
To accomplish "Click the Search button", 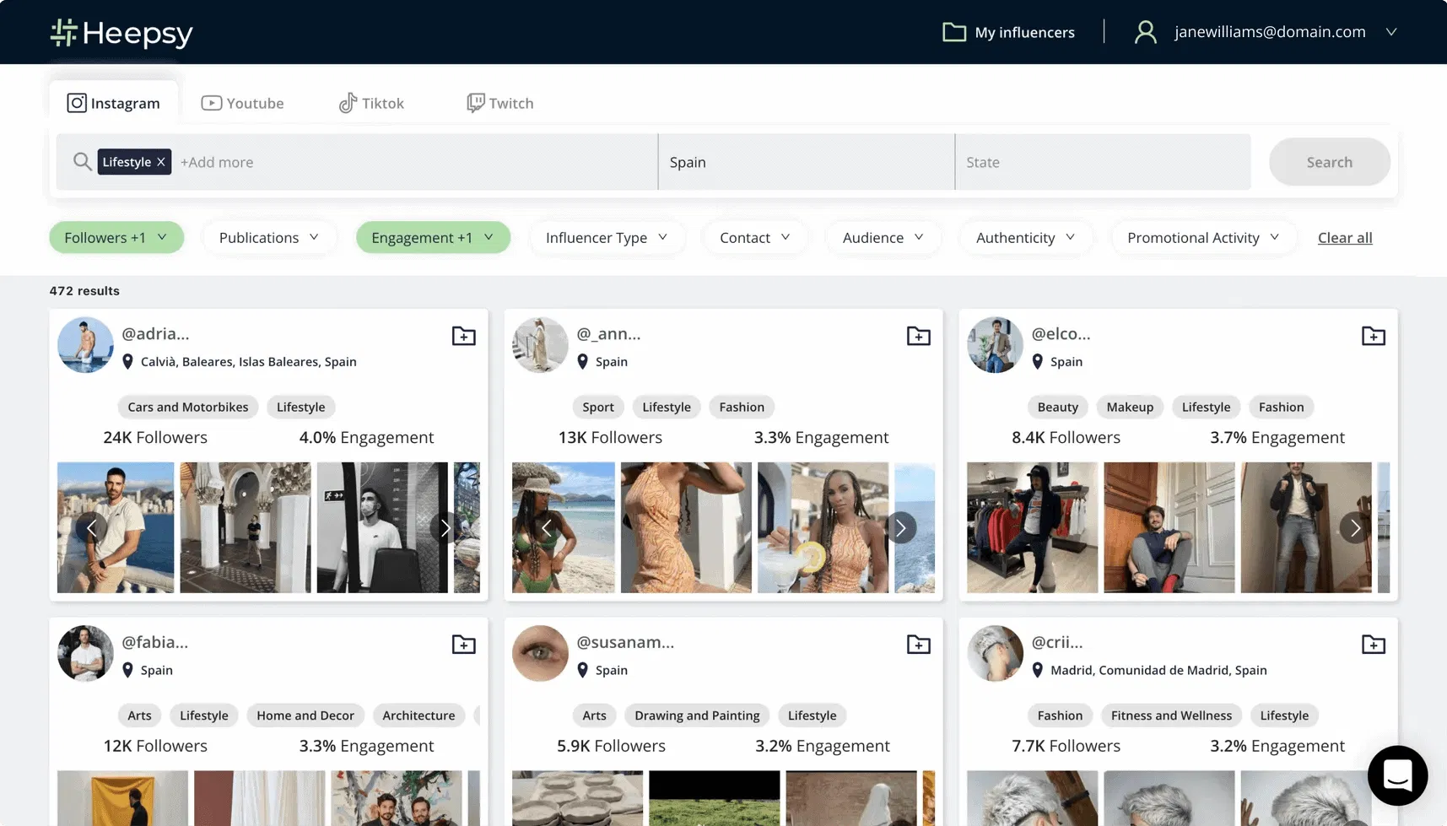I will [x=1330, y=162].
